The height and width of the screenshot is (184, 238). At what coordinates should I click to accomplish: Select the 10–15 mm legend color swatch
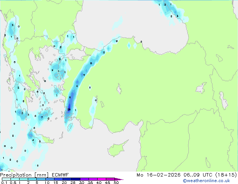click(50, 179)
